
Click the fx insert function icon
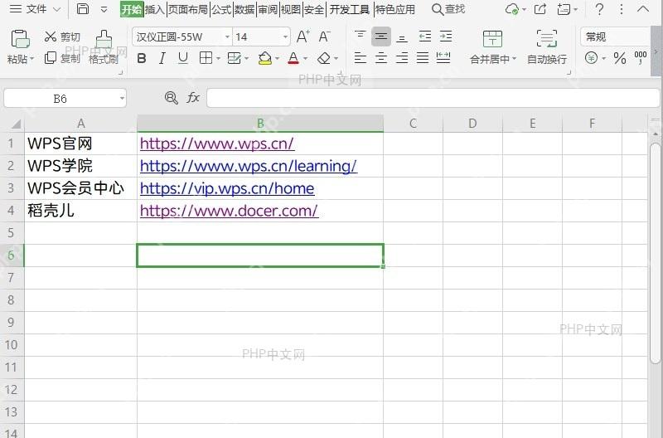(193, 98)
